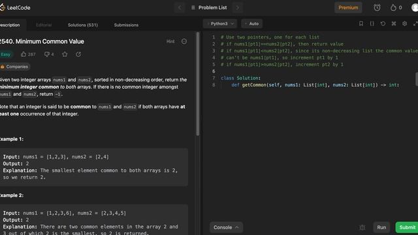Viewport: 418px width, 235px height.
Task: Open the keyboard shortcuts command icon
Action: pyautogui.click(x=394, y=23)
